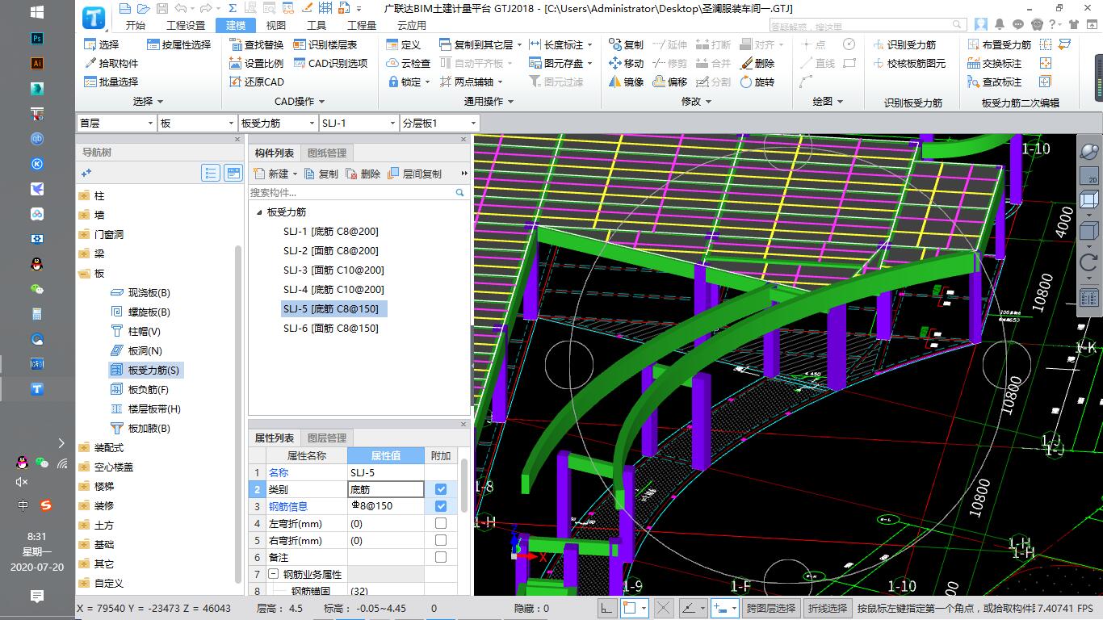
Task: Select the 旋转 rotate tool
Action: [757, 82]
